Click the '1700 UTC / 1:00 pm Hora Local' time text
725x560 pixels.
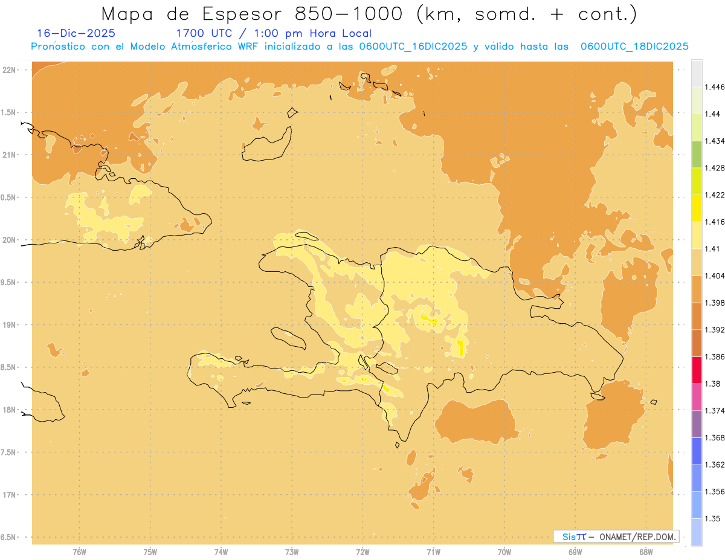(x=274, y=33)
